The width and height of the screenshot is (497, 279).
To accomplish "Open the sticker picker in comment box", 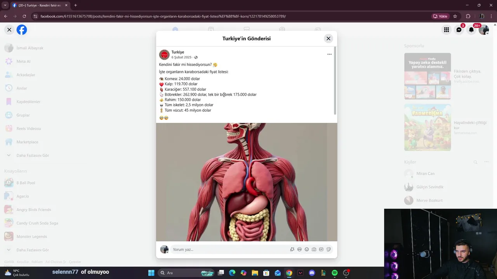I will (x=328, y=250).
